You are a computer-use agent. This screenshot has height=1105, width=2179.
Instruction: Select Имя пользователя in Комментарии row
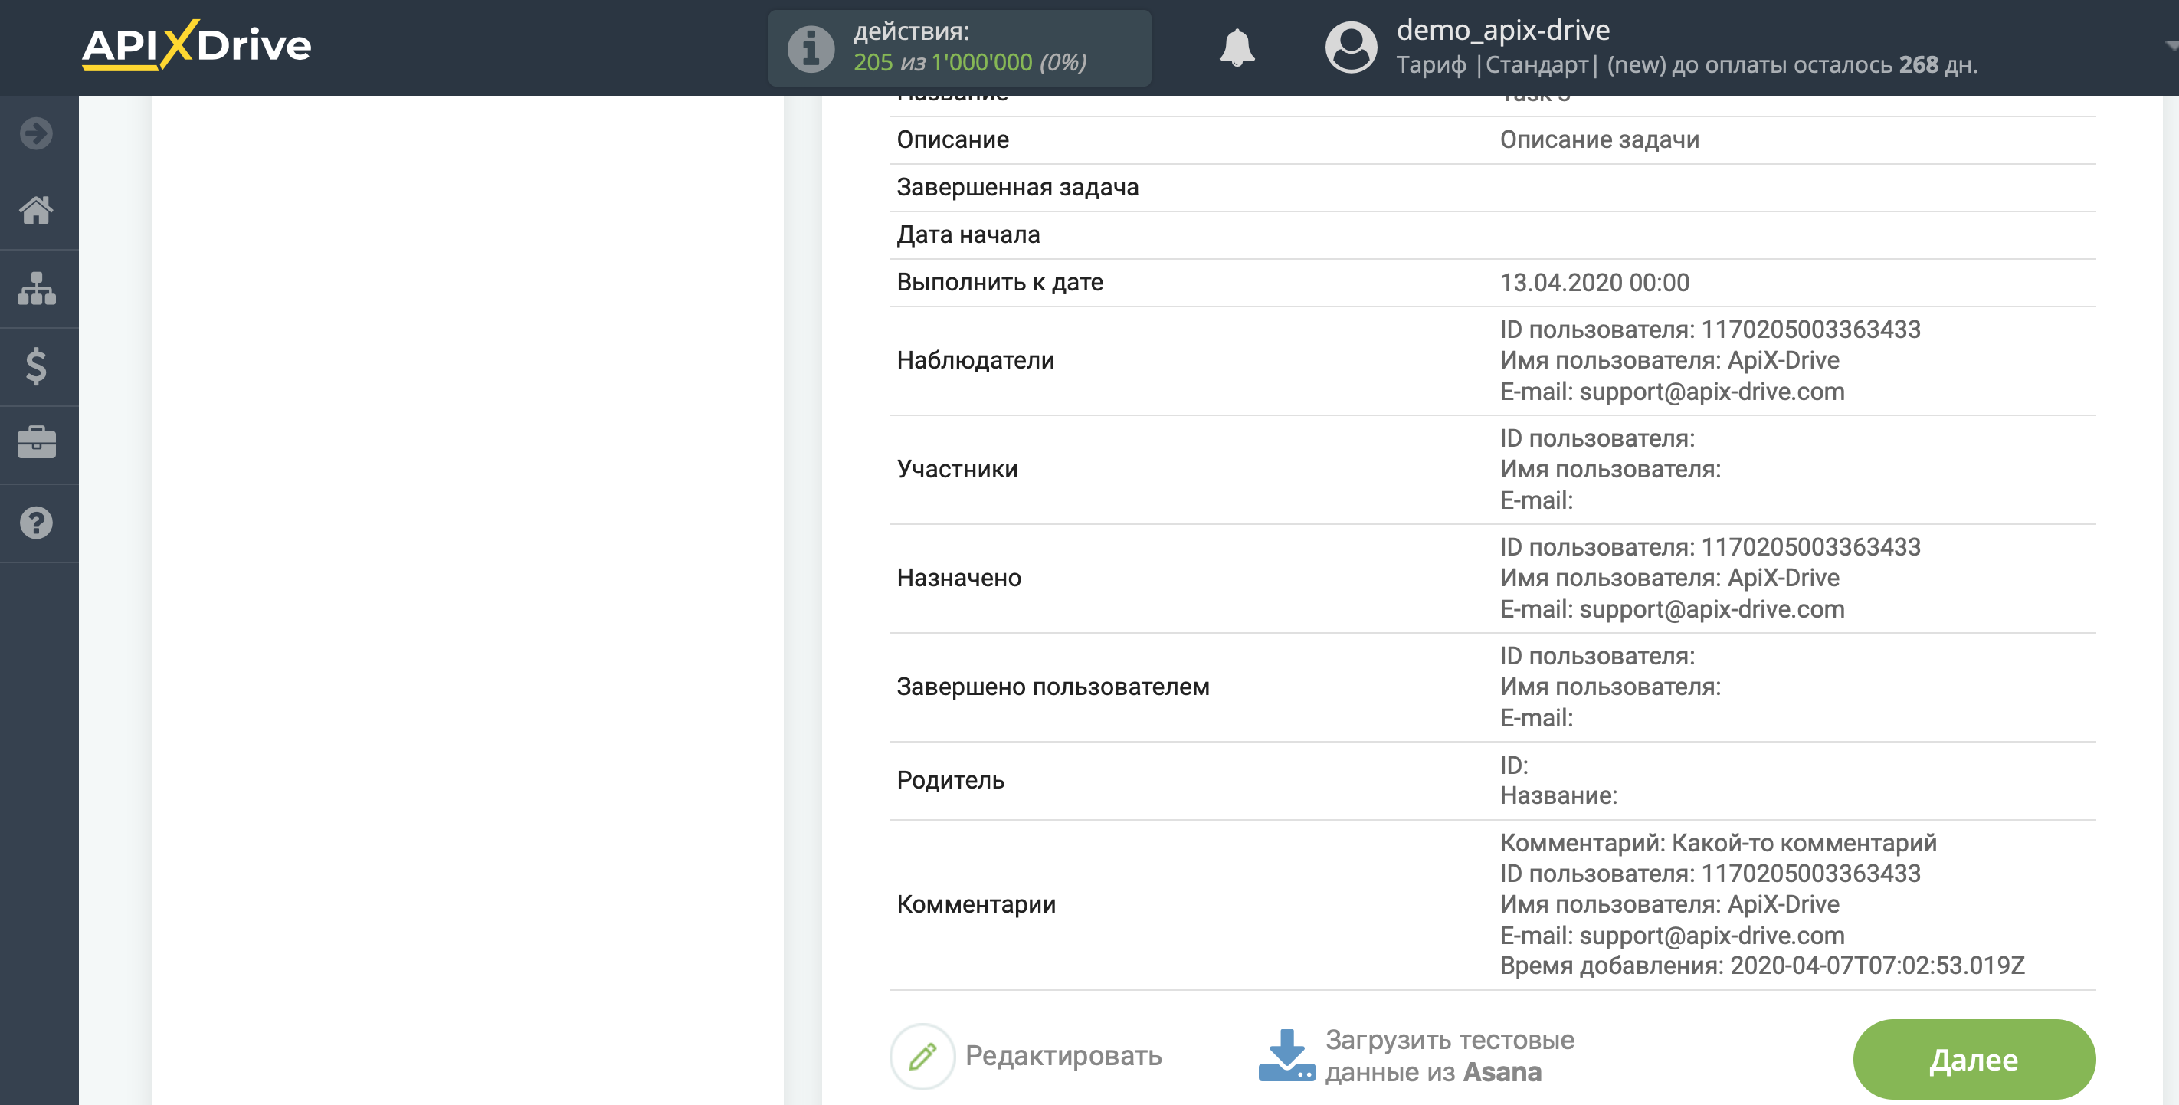tap(1669, 904)
